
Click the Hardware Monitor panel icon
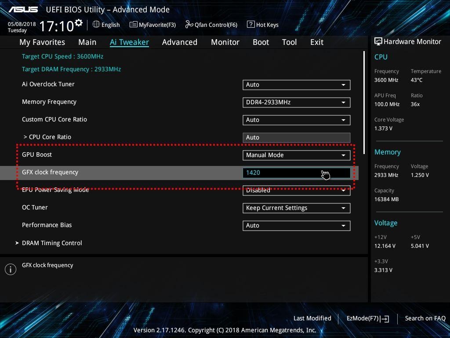click(x=379, y=41)
